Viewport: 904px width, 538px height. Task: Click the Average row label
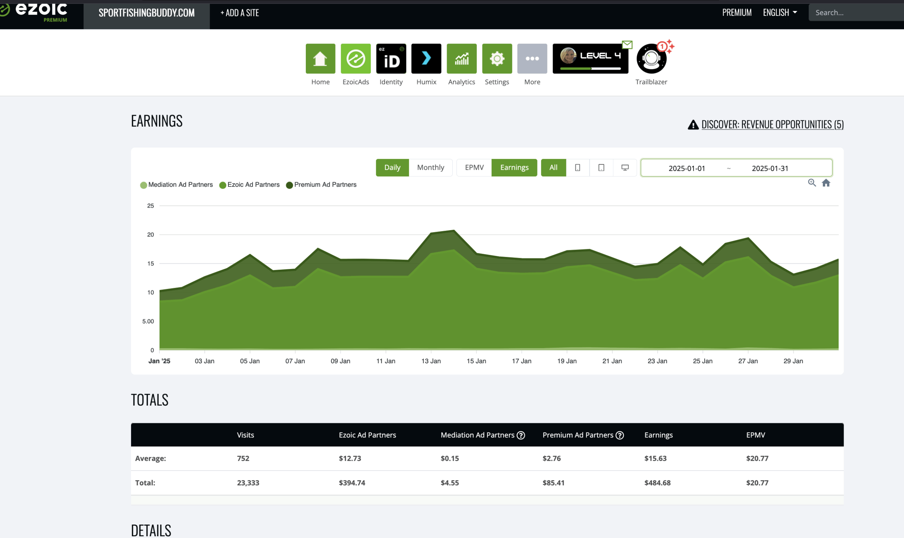(150, 458)
